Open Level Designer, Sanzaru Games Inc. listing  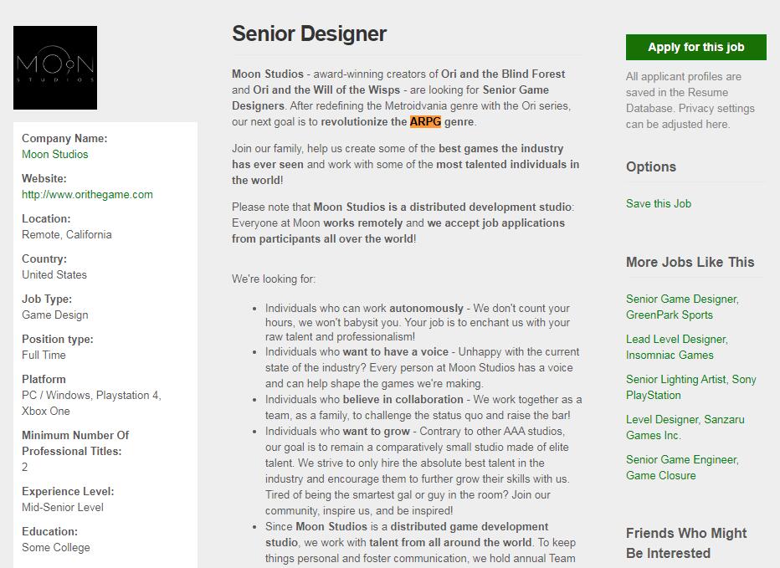click(x=685, y=427)
